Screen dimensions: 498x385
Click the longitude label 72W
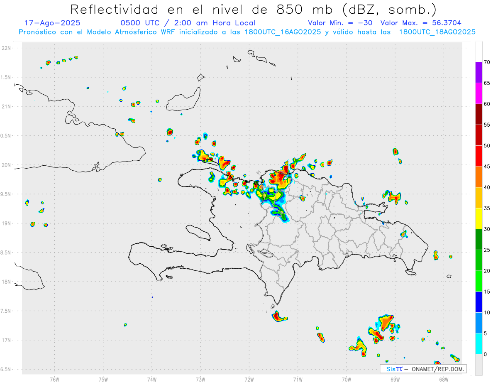pyautogui.click(x=249, y=379)
